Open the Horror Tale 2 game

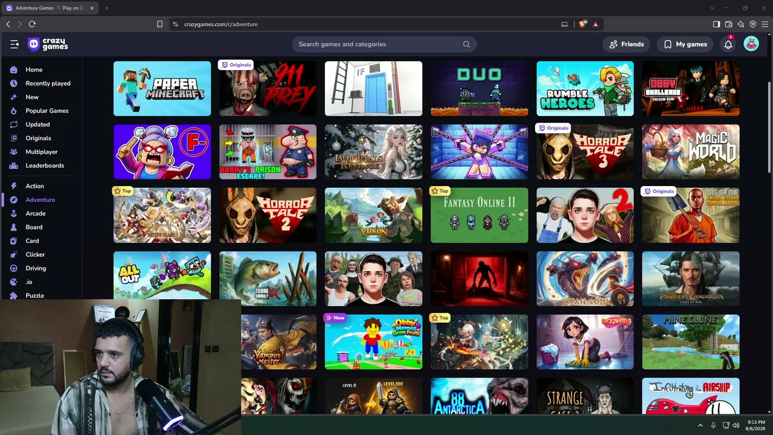coord(268,215)
